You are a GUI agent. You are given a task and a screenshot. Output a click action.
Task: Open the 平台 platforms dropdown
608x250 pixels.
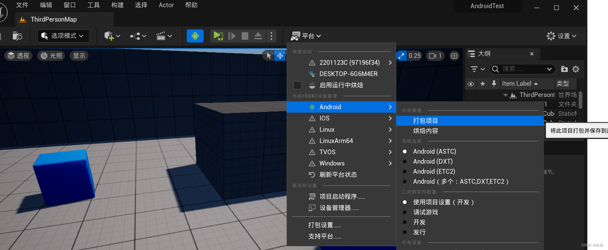(306, 36)
